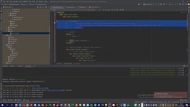Open terminal panel settings gear
This screenshot has height=107, width=190.
pyautogui.click(x=184, y=66)
